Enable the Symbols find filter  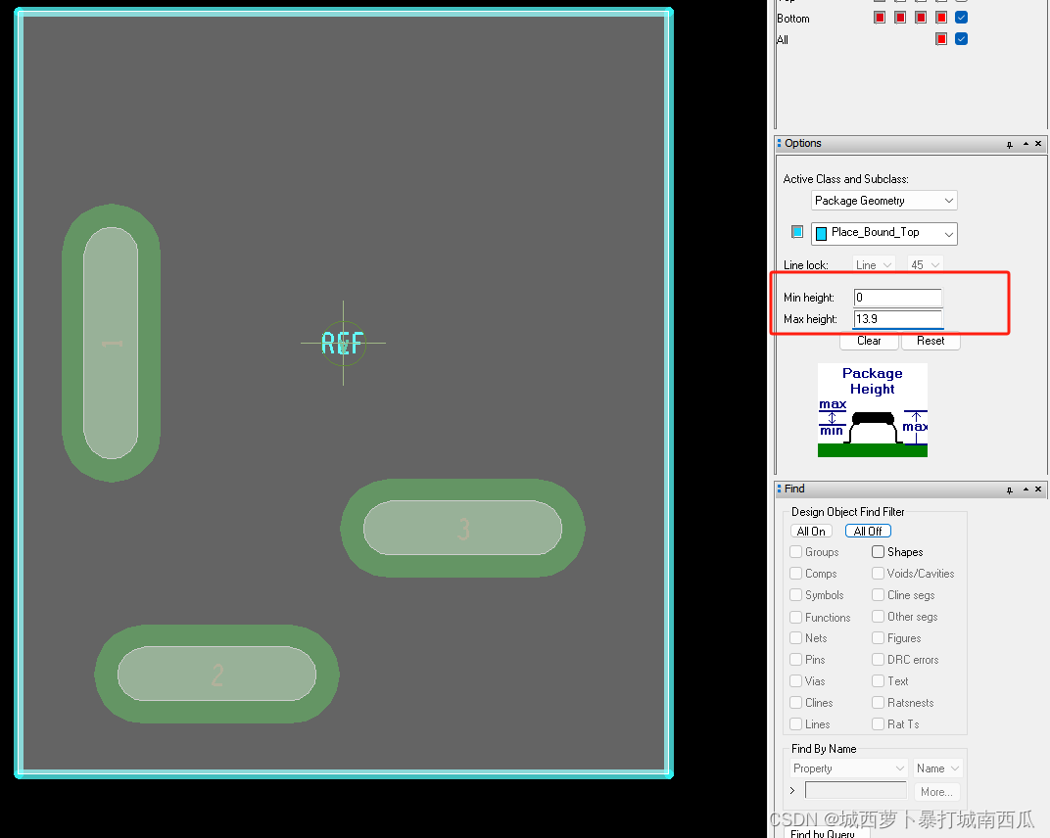coord(795,594)
